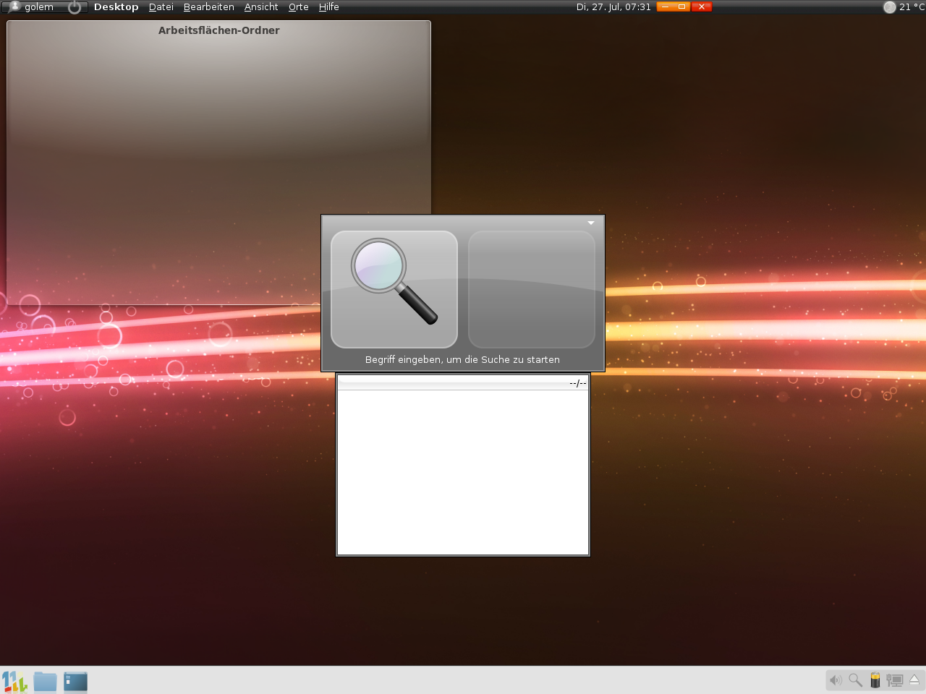Image resolution: width=926 pixels, height=694 pixels.
Task: Check battery status via the battery tray icon
Action: [875, 680]
